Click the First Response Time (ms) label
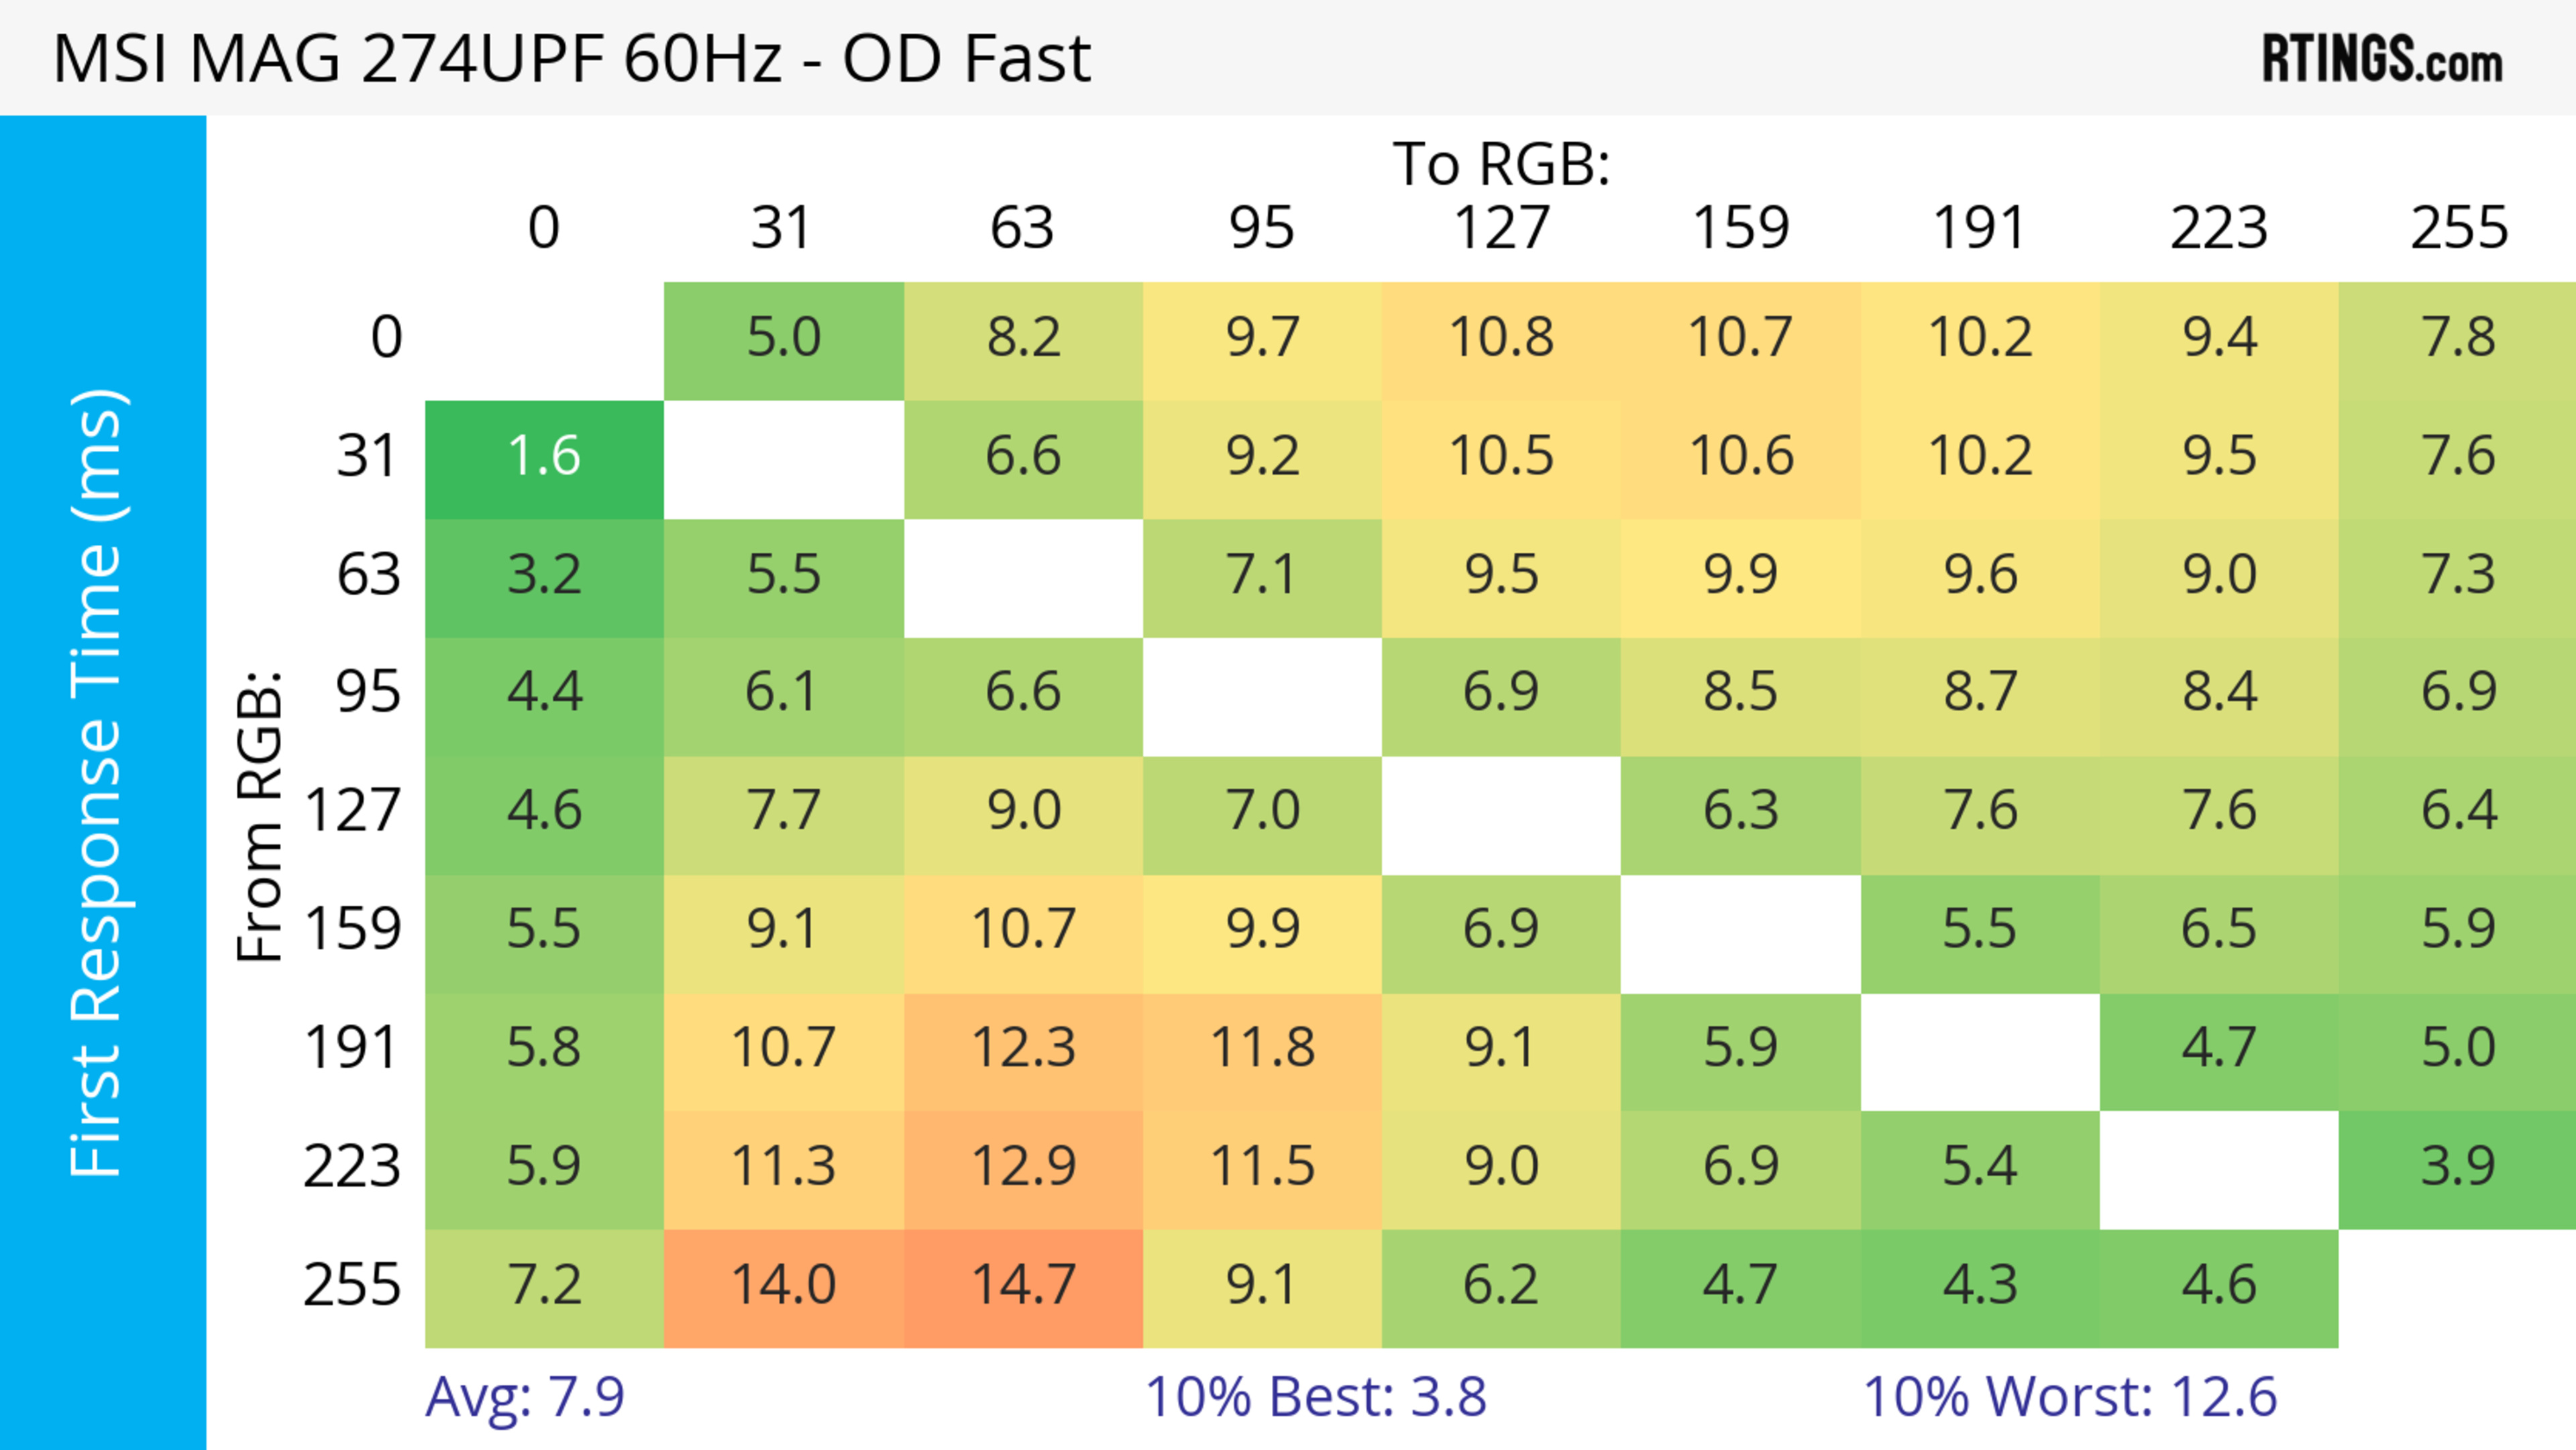The image size is (2576, 1450). [98, 782]
